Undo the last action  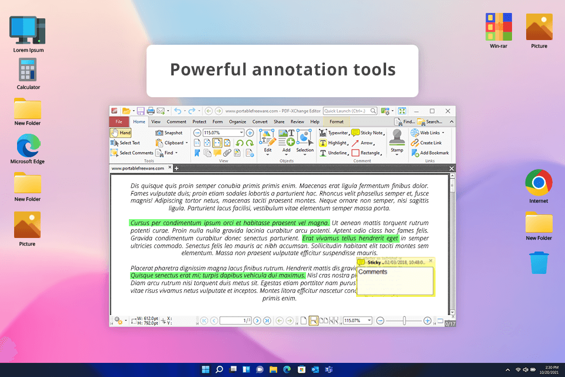click(x=178, y=111)
